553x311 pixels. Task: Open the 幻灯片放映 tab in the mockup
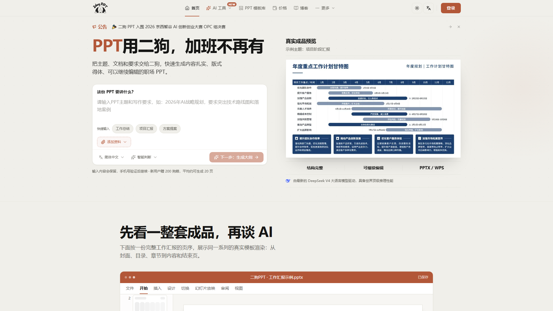(205, 288)
